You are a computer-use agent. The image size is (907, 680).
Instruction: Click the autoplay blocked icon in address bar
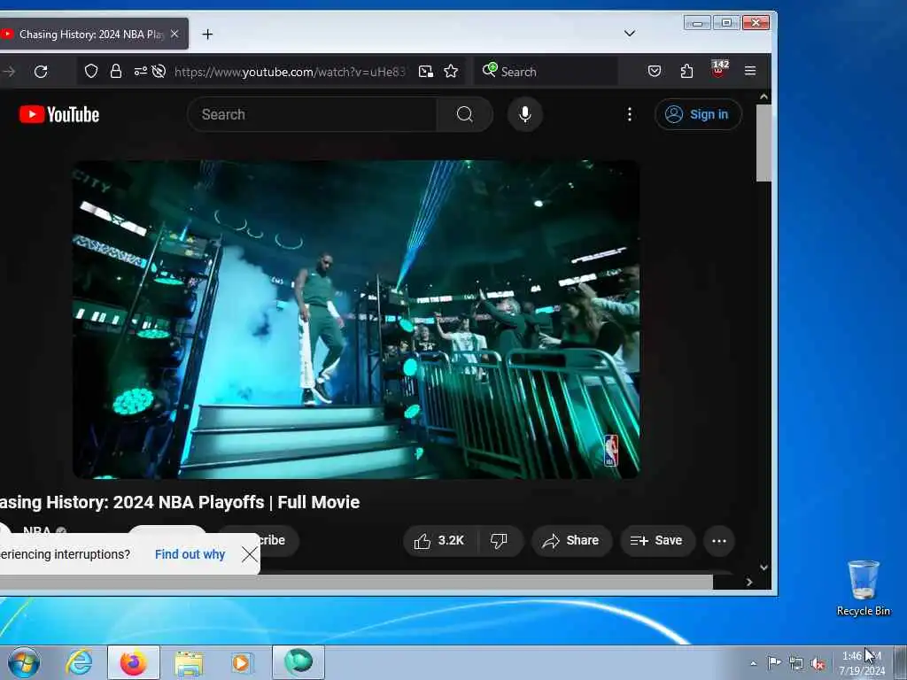[159, 71]
